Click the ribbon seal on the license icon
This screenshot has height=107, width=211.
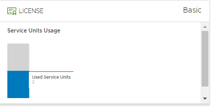point(14,13)
